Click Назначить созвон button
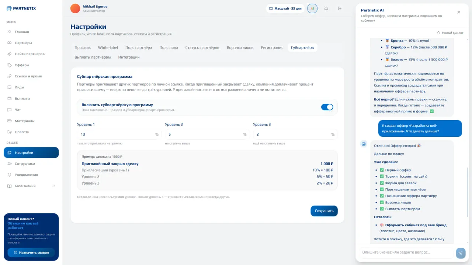Image resolution: width=472 pixels, height=265 pixels. [31, 252]
